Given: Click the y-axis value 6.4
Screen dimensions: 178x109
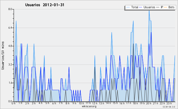Looking at the screenshot, I should (10, 28).
